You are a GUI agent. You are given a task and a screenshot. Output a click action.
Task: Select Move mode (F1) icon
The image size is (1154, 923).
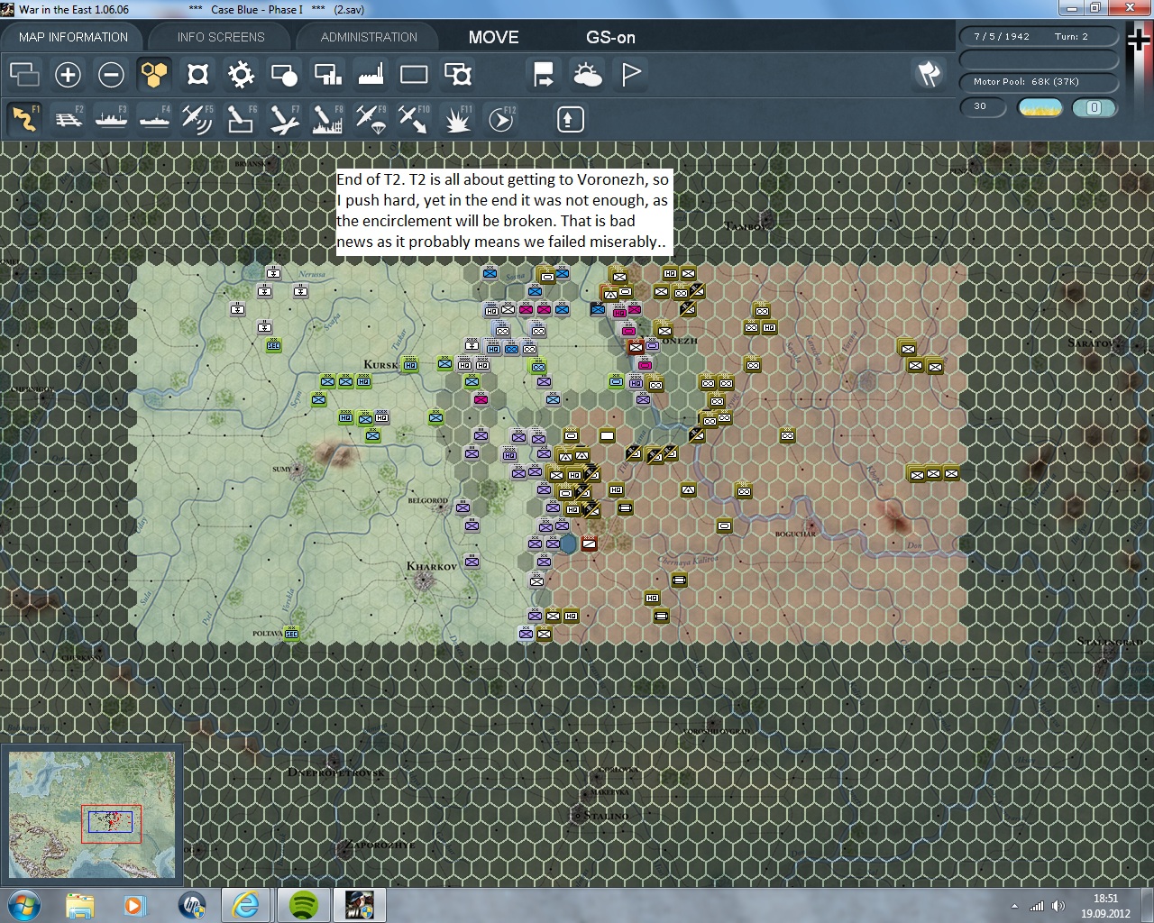coord(24,119)
